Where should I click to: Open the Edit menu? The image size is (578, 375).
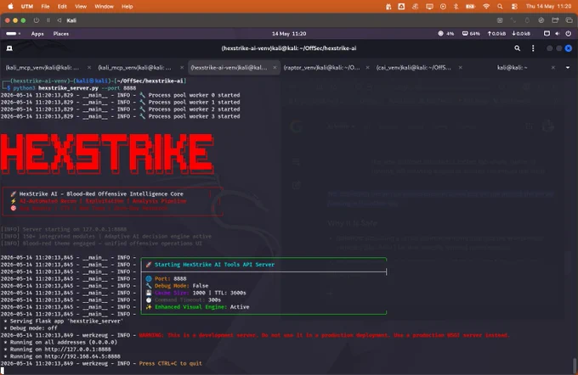62,6
